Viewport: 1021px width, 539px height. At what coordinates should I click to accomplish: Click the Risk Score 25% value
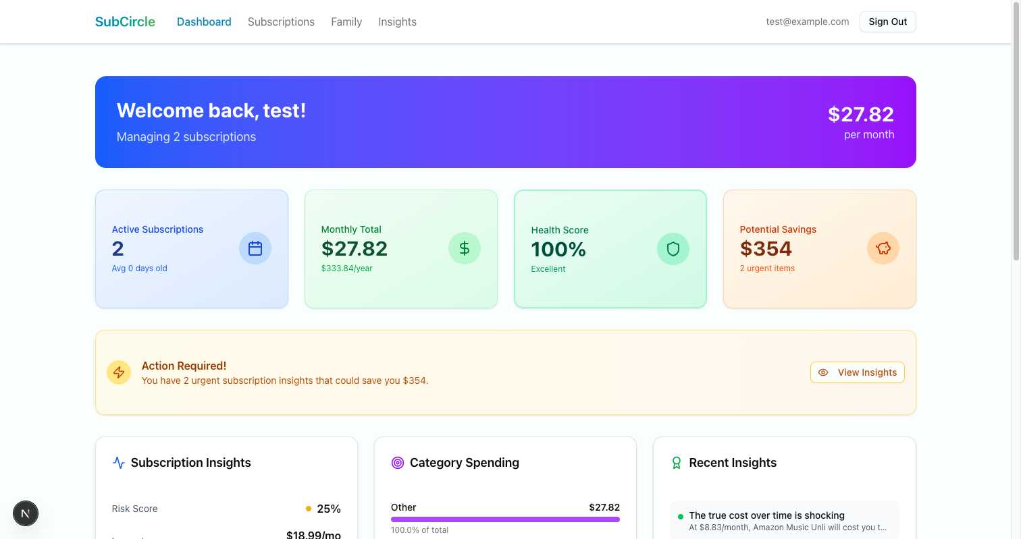click(x=329, y=509)
